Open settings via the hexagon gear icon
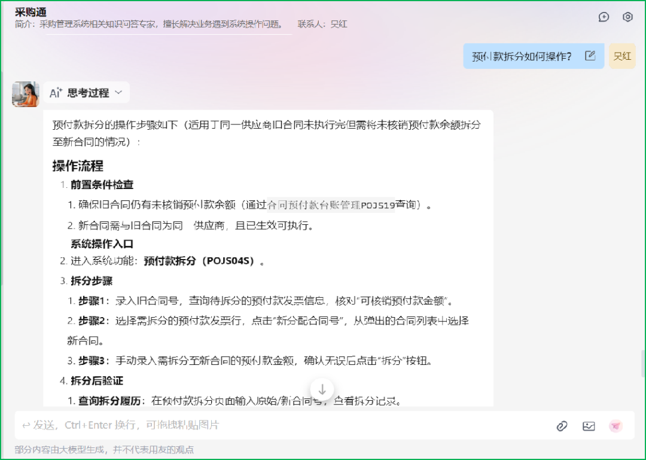The image size is (646, 460). (627, 17)
